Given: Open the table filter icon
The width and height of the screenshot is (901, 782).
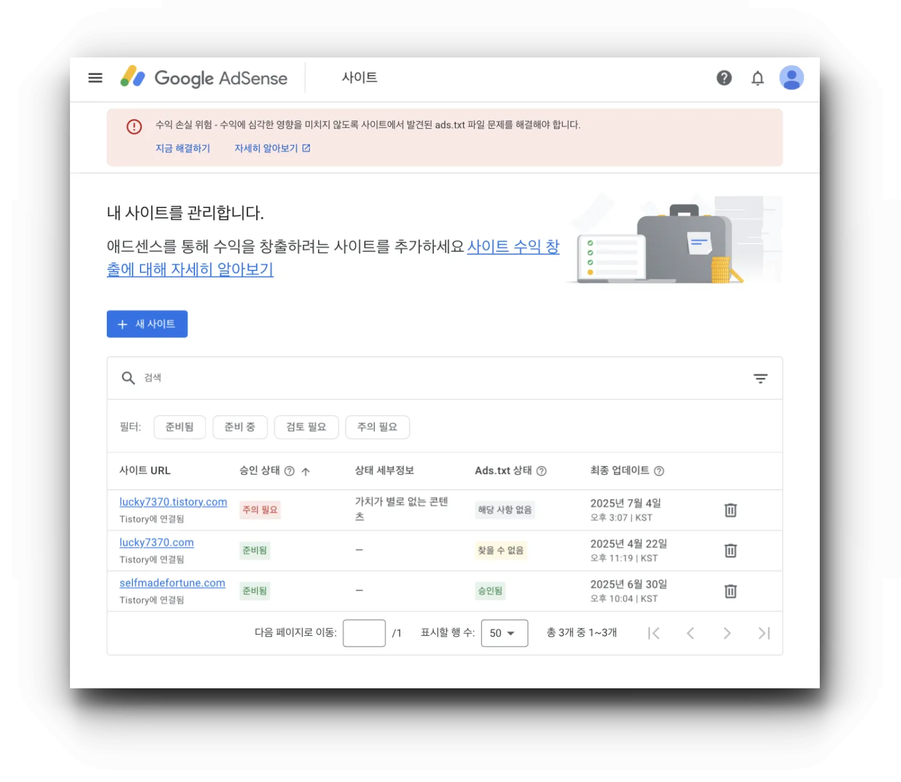Looking at the screenshot, I should click(x=760, y=379).
